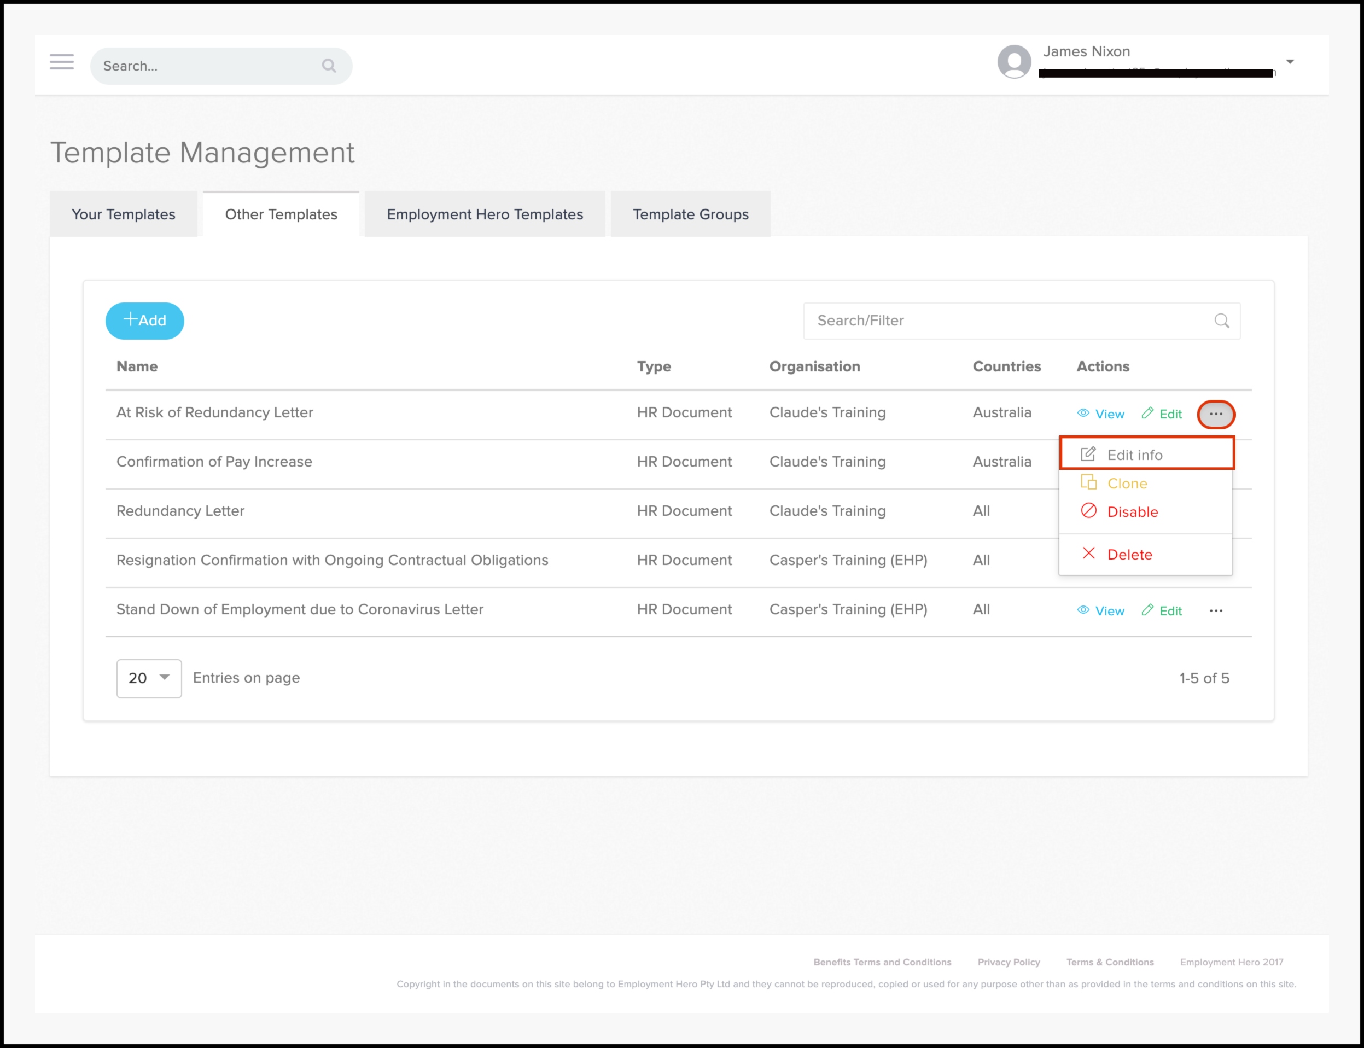1364x1048 pixels.
Task: View the Stand Down Coronavirus Letter
Action: pyautogui.click(x=1101, y=611)
